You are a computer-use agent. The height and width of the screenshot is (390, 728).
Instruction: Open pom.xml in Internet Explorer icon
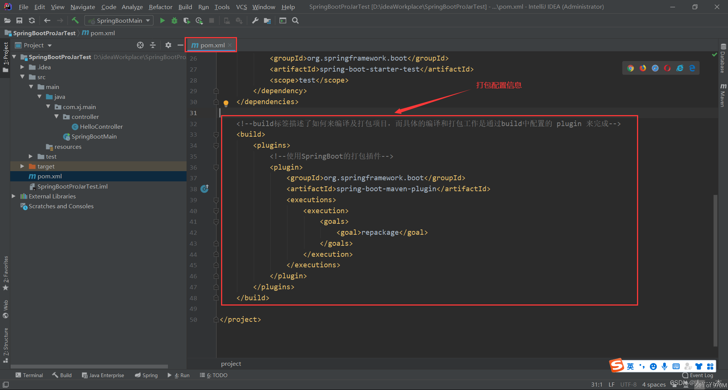tap(680, 68)
